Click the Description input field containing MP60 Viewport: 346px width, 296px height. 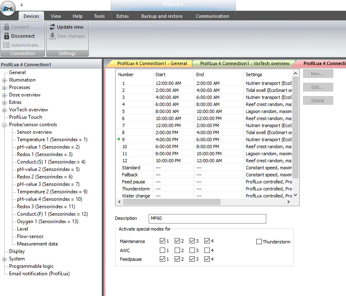[x=207, y=219]
